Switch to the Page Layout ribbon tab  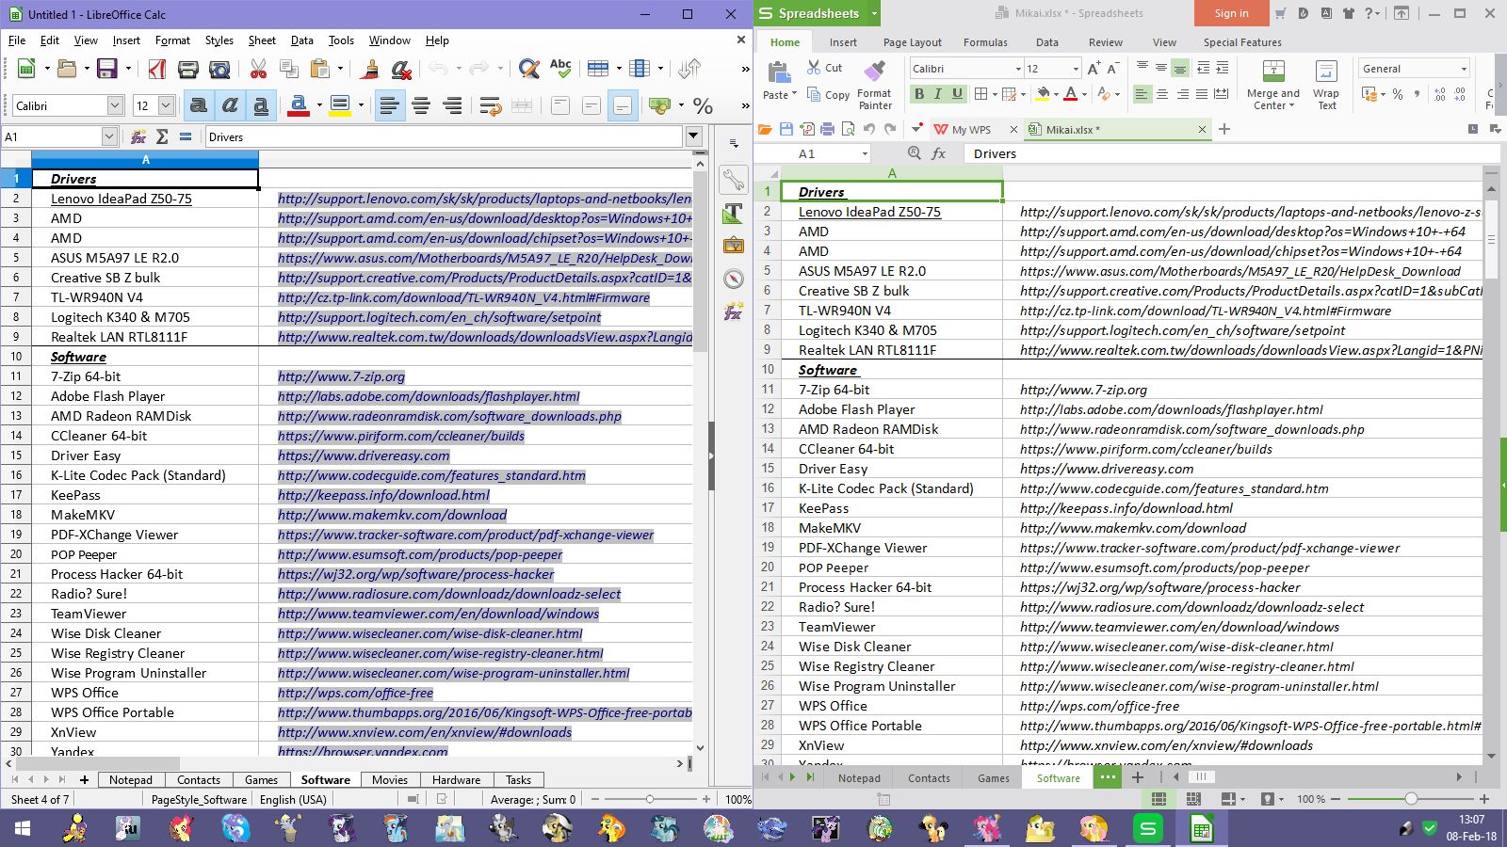click(912, 42)
